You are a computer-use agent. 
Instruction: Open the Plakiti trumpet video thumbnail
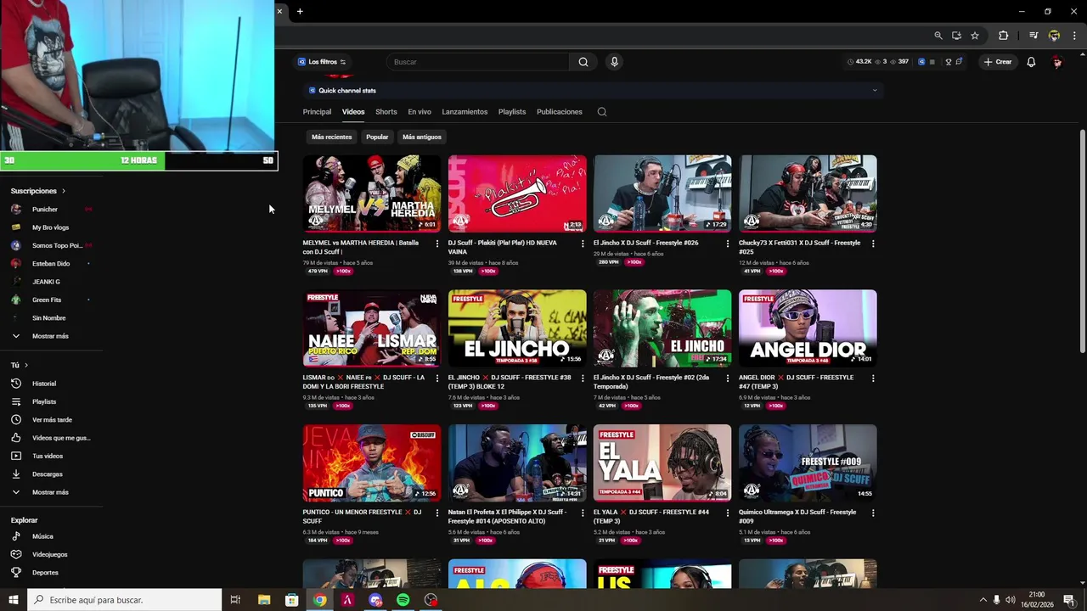coord(517,193)
